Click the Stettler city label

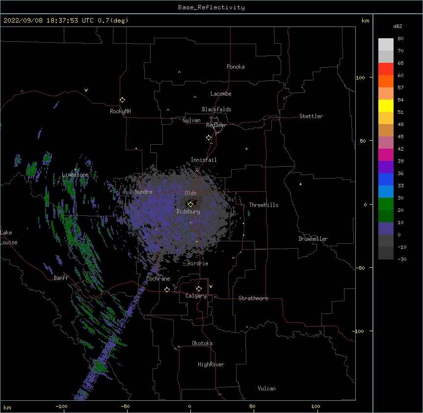click(x=311, y=116)
